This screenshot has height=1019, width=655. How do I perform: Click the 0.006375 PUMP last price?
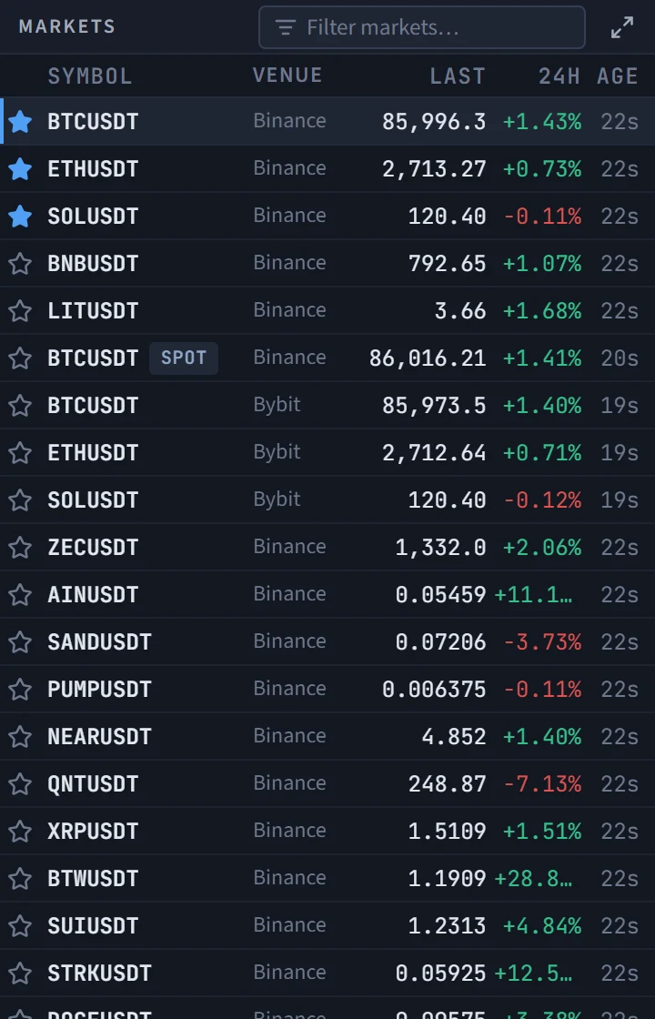434,690
